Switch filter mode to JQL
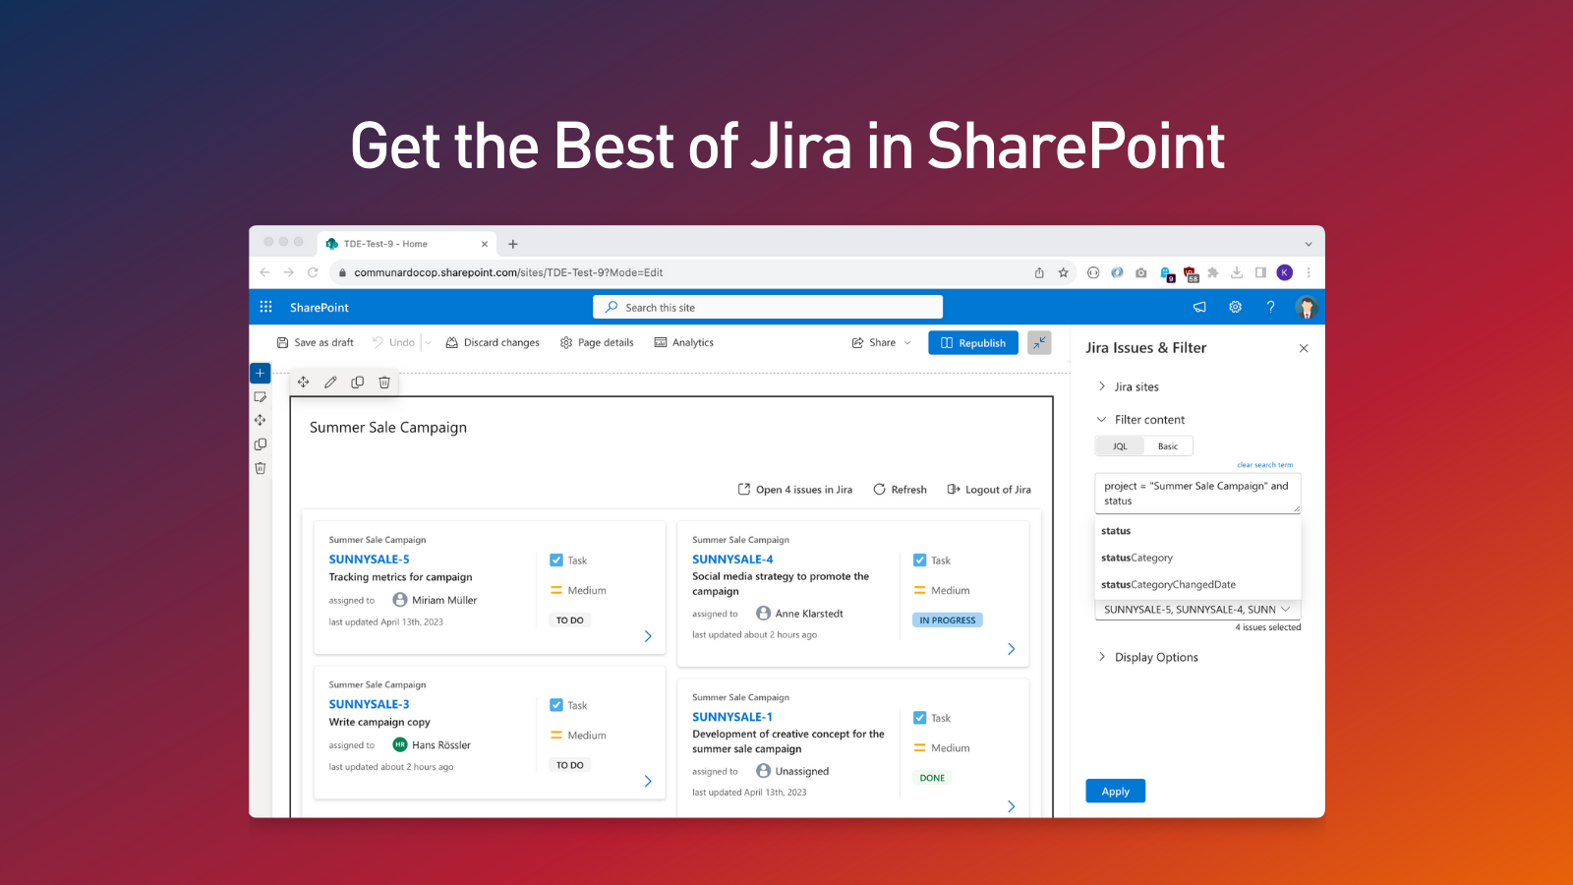The height and width of the screenshot is (885, 1573). (x=1120, y=446)
